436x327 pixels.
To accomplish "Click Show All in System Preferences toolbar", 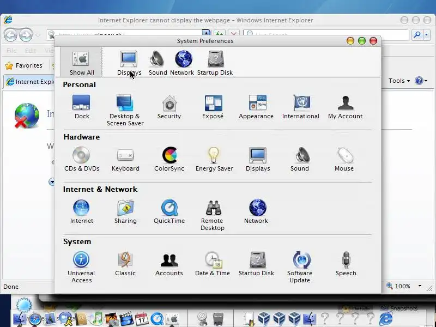I will point(81,63).
